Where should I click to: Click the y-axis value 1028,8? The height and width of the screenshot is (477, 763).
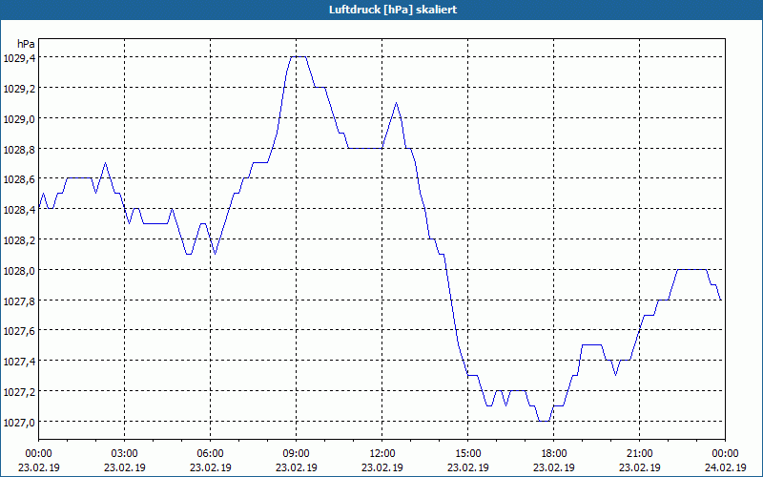point(19,150)
